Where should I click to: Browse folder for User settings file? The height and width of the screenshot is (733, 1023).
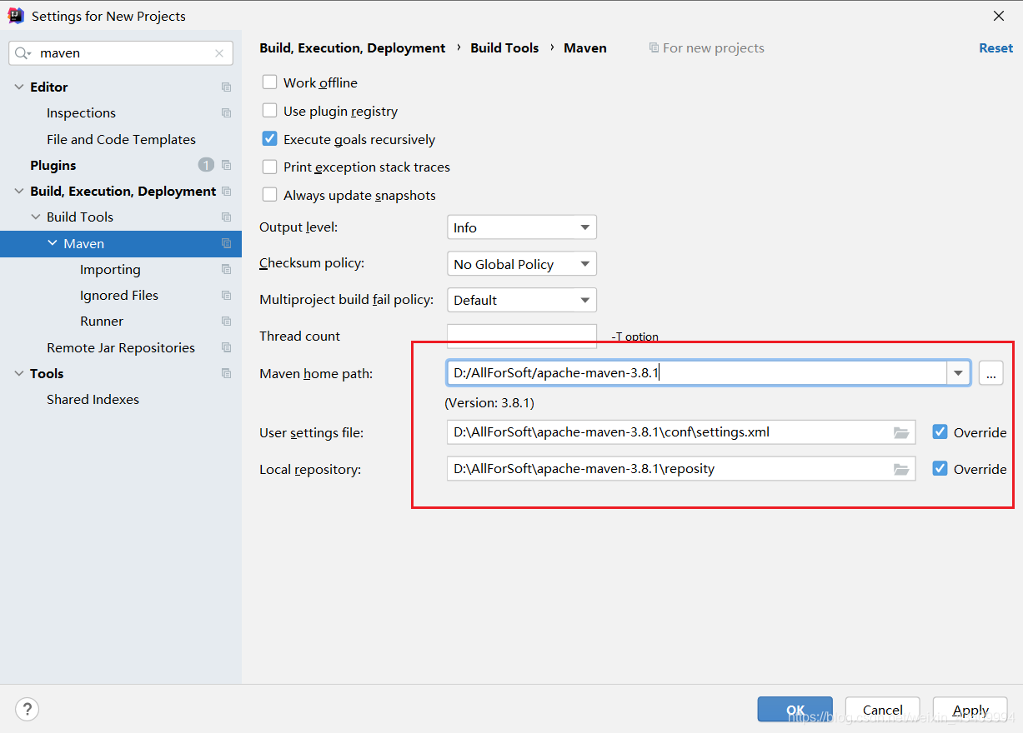point(901,433)
